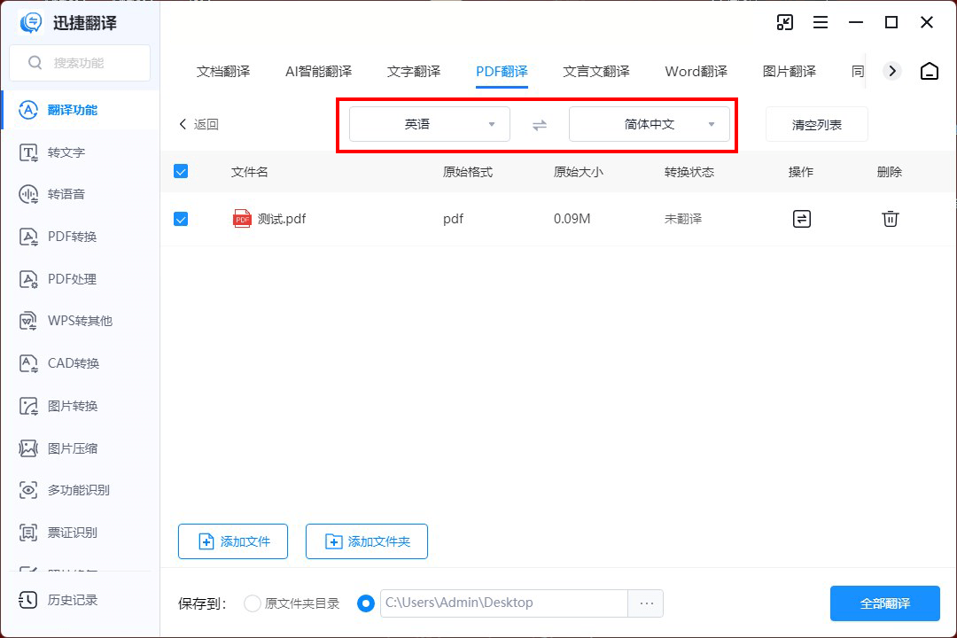Delete 测试.pdf with the trash icon

pyautogui.click(x=890, y=219)
